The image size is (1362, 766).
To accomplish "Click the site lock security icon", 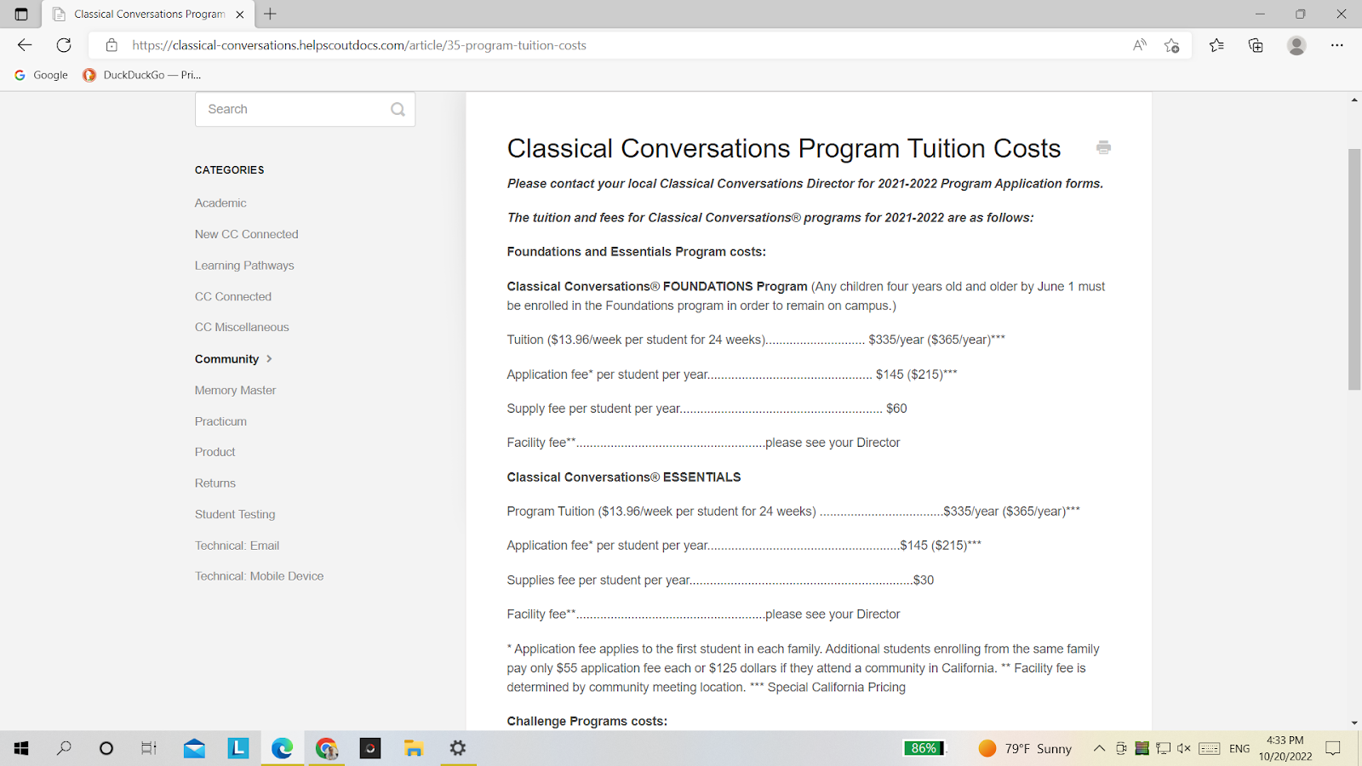I will click(112, 45).
